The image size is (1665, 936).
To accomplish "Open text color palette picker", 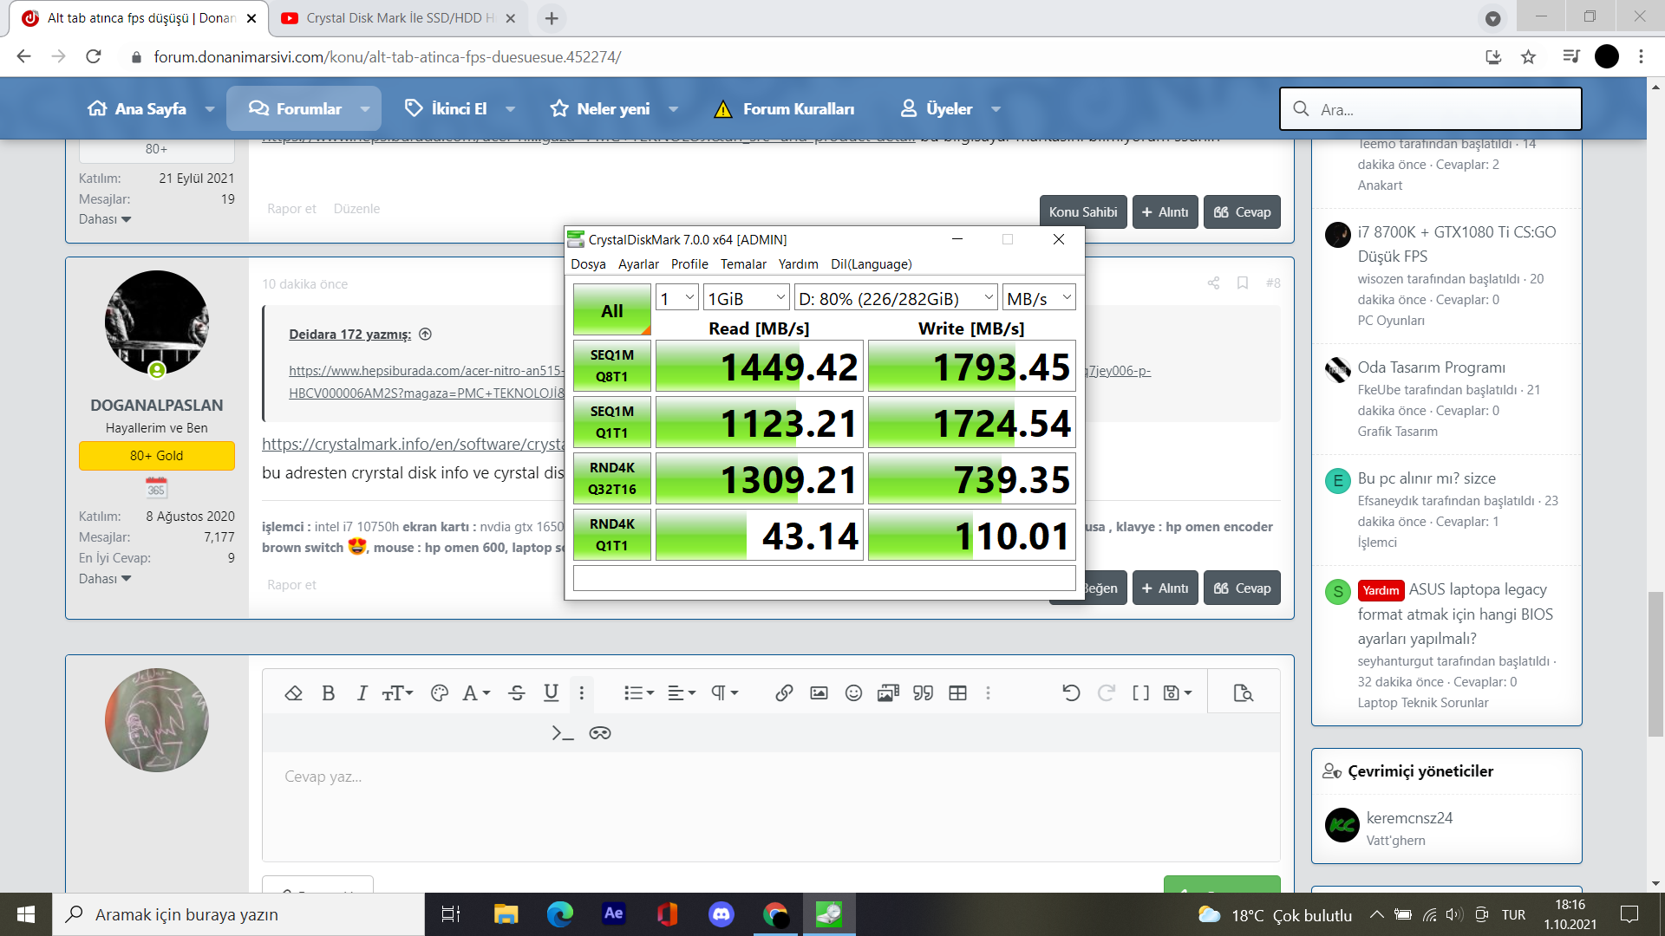I will (x=440, y=693).
